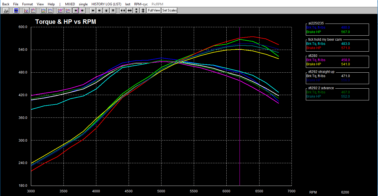
Task: Expand graph vertically with double vertical arrow
Action: (143, 11)
